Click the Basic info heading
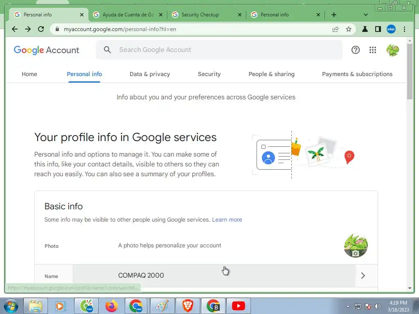Screen dimensions: 419x314 tap(63, 206)
